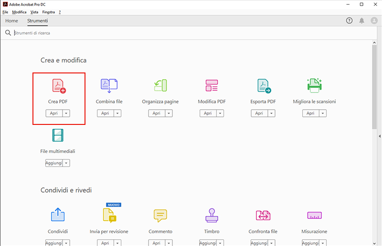This screenshot has width=382, height=246.
Task: Click Apri button under Commento
Action: [x=157, y=243]
